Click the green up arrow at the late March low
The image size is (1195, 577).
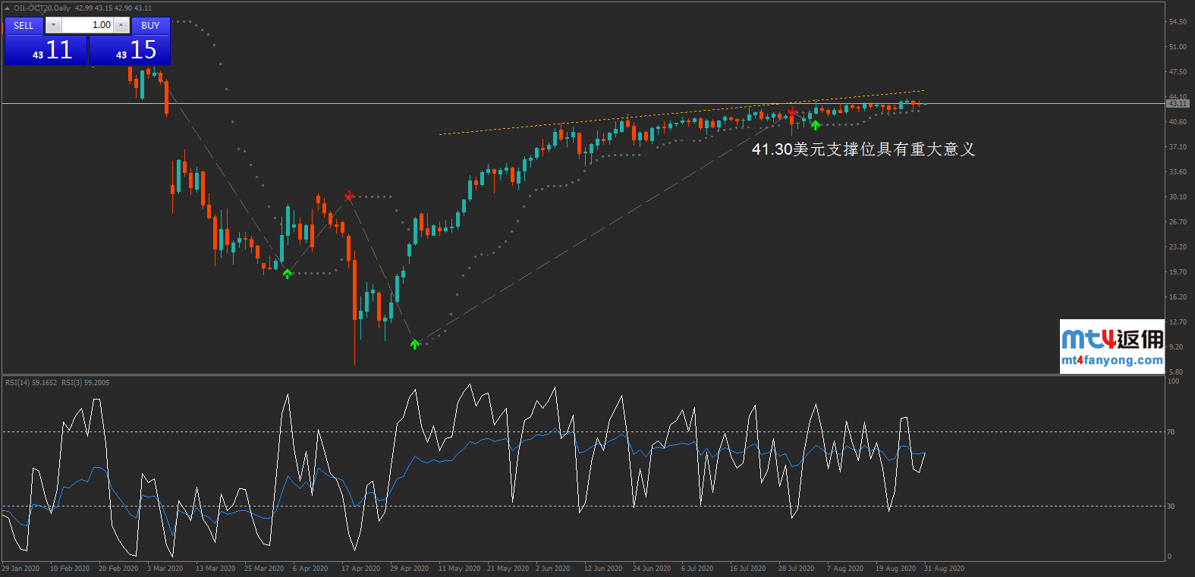pyautogui.click(x=287, y=274)
